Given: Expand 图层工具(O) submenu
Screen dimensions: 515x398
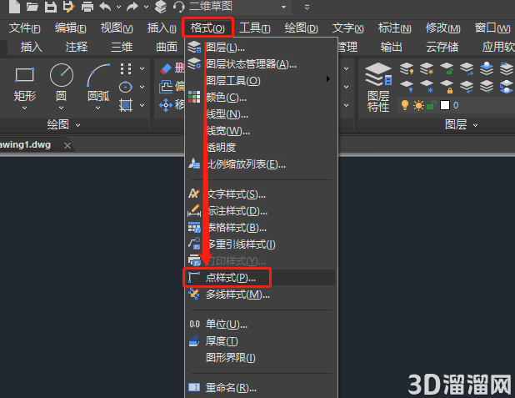Looking at the screenshot, I should [261, 80].
